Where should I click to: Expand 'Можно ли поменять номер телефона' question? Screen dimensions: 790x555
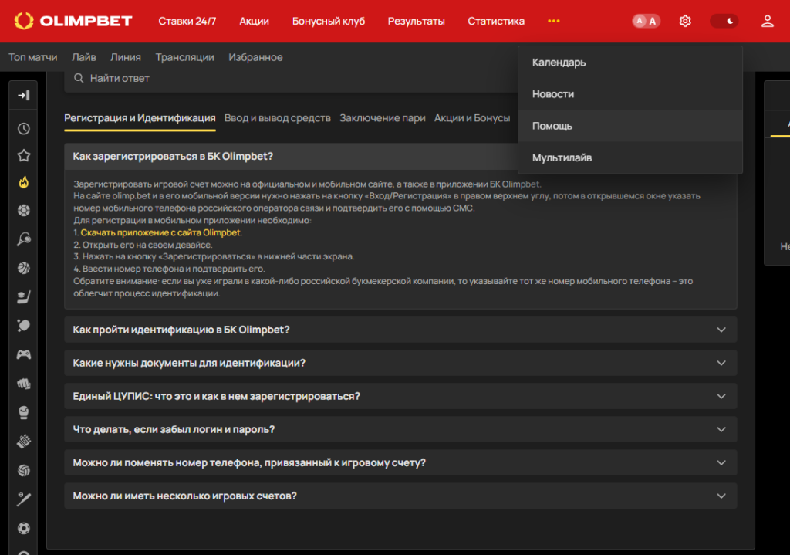pos(400,462)
